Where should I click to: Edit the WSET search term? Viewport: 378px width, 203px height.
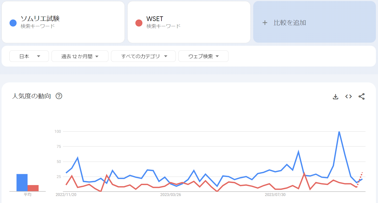[155, 19]
